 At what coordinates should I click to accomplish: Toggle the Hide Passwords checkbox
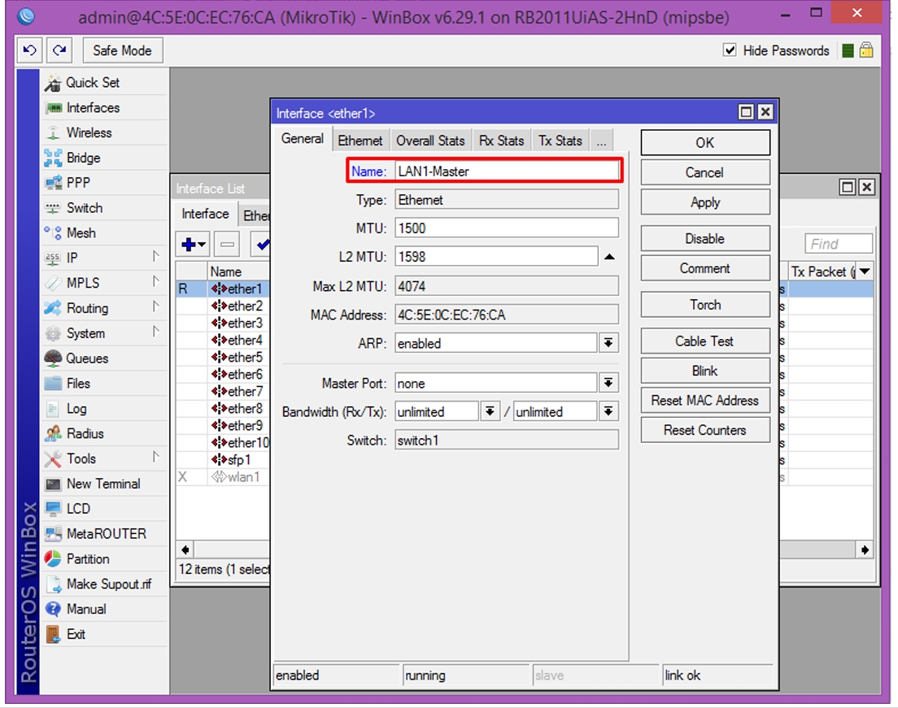point(730,50)
